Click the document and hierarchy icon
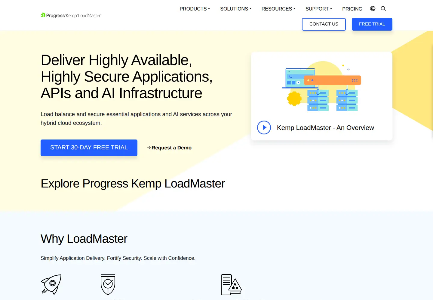The image size is (433, 300). point(232,285)
